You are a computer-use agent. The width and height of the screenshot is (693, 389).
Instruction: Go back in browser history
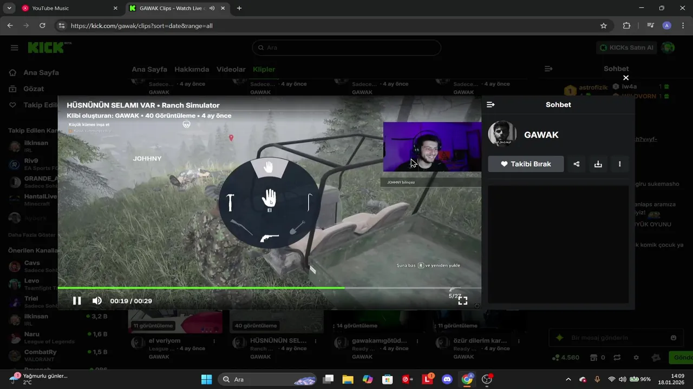[10, 25]
